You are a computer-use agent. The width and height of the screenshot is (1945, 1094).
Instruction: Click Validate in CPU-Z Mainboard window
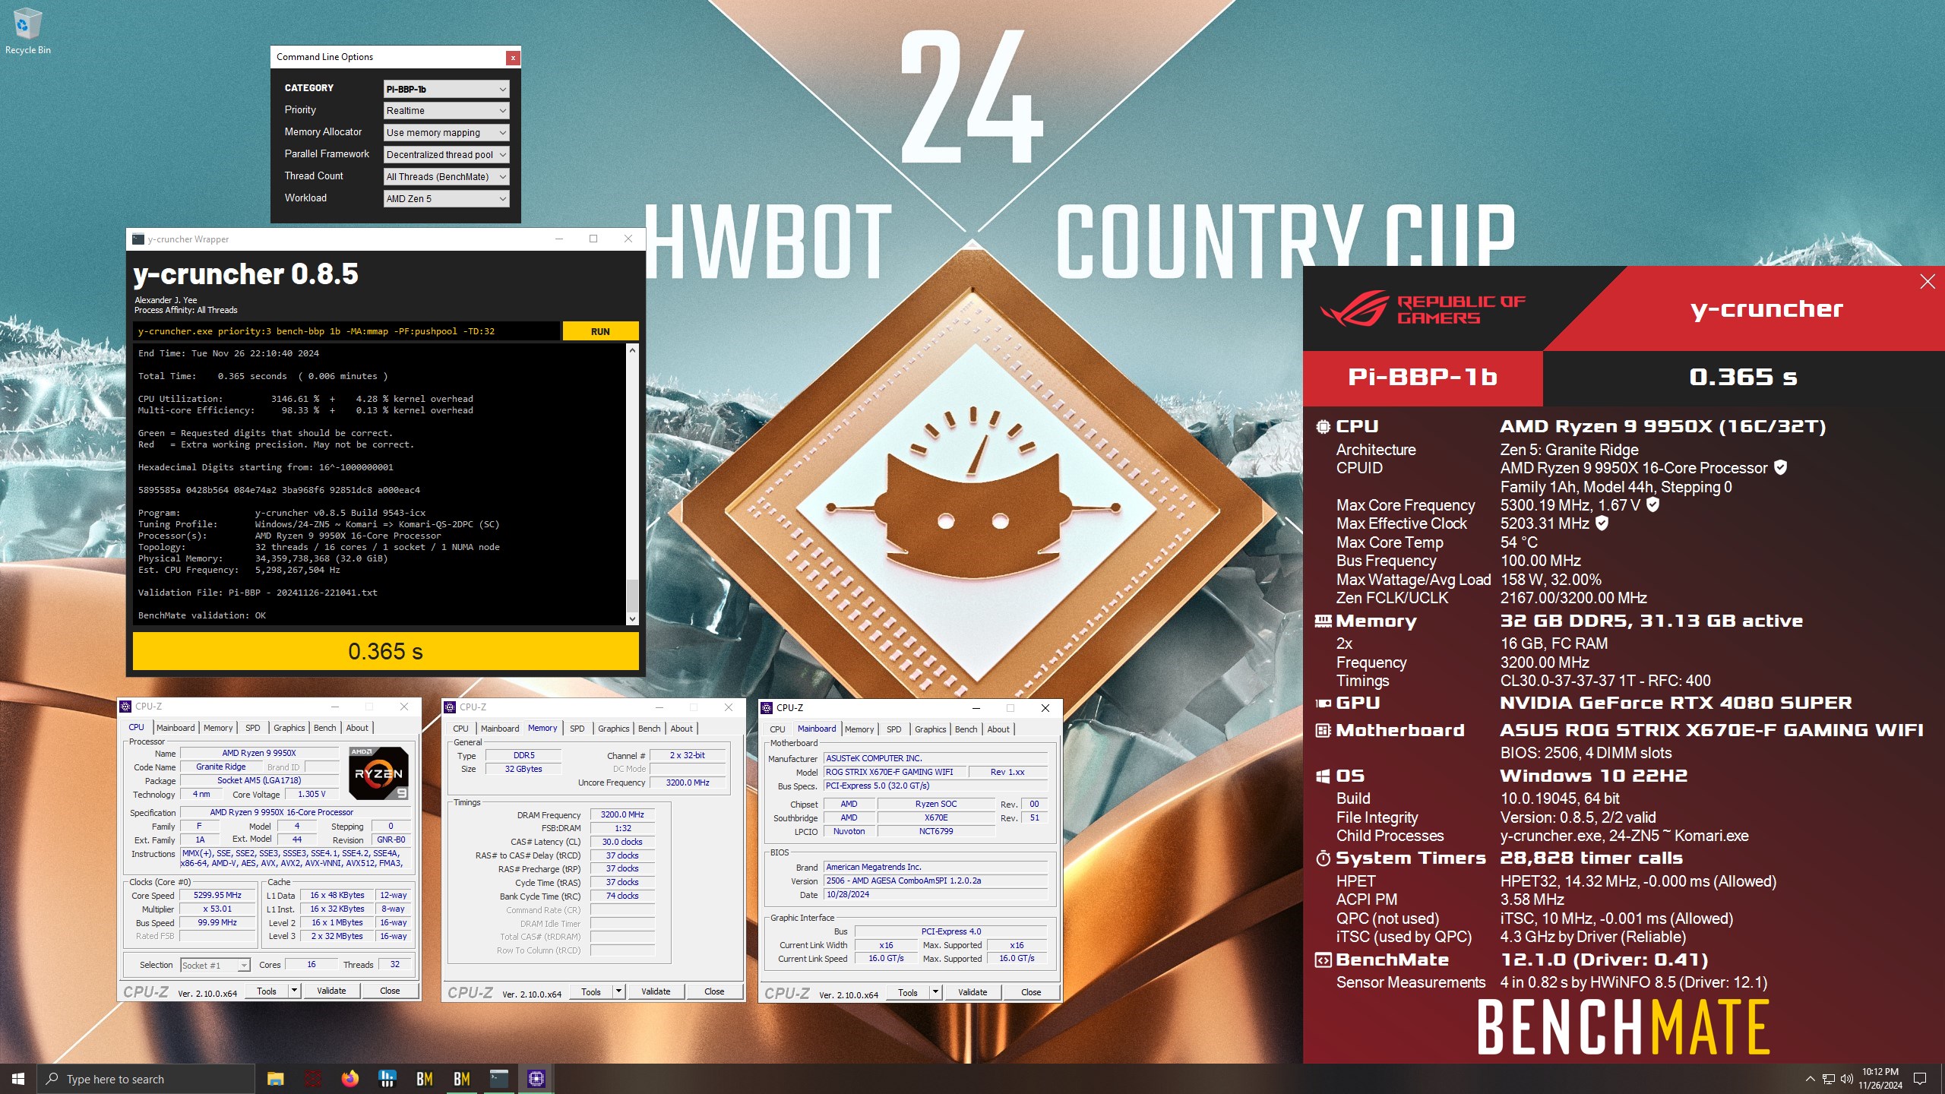[972, 992]
